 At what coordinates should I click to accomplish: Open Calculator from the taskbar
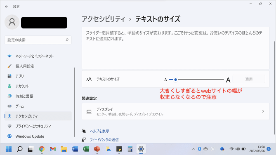[130, 149]
